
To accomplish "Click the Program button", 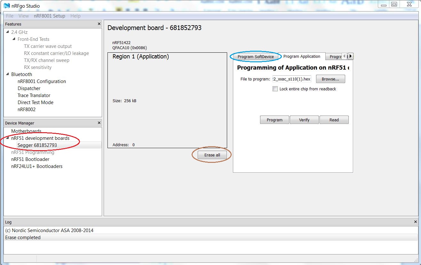I will click(274, 120).
